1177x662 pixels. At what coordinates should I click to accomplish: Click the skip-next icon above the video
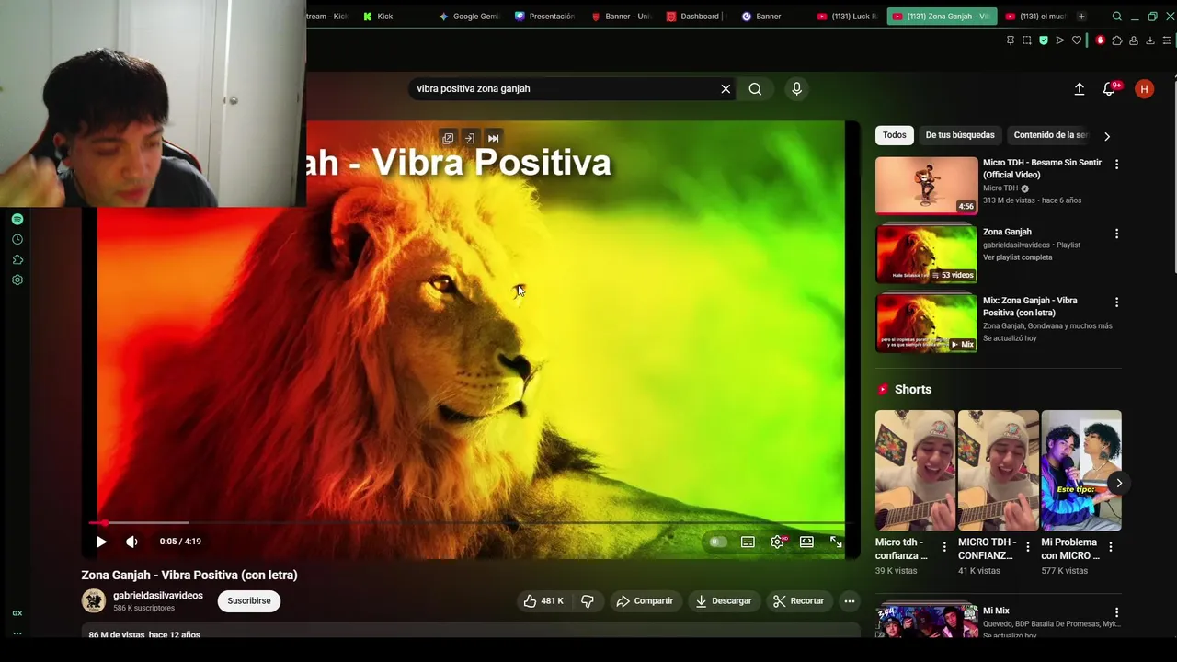click(494, 138)
